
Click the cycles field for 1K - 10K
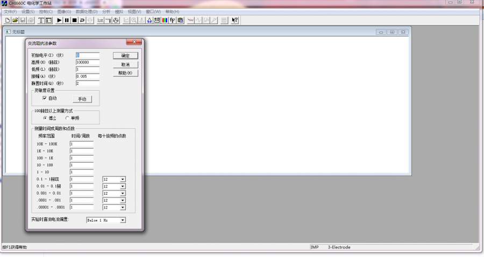[x=82, y=151]
